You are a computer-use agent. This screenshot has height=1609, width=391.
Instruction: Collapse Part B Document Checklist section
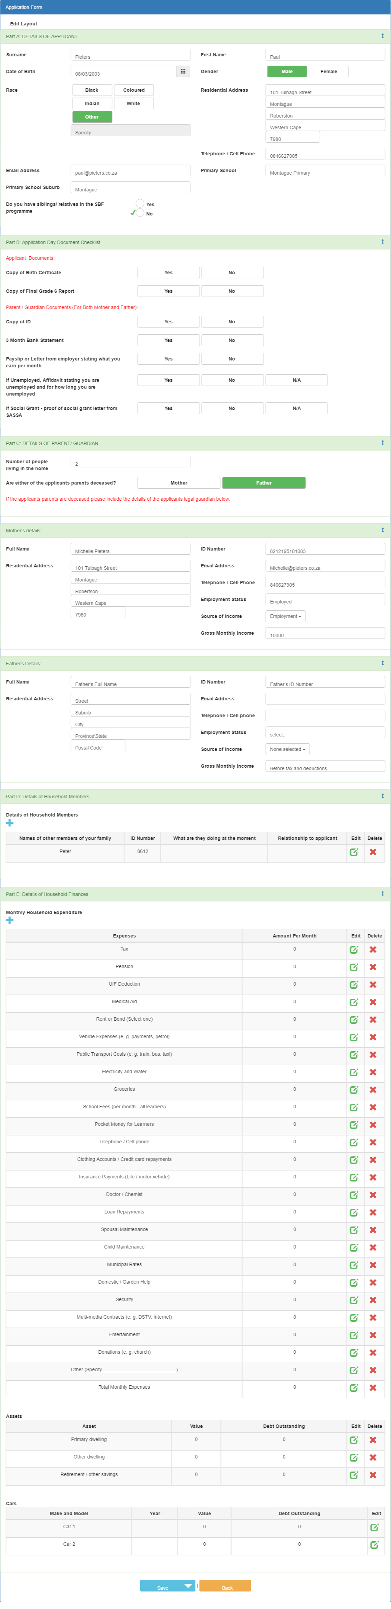click(382, 242)
